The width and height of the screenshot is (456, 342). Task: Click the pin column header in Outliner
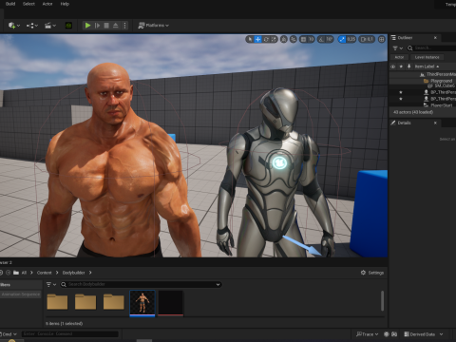[x=408, y=66]
